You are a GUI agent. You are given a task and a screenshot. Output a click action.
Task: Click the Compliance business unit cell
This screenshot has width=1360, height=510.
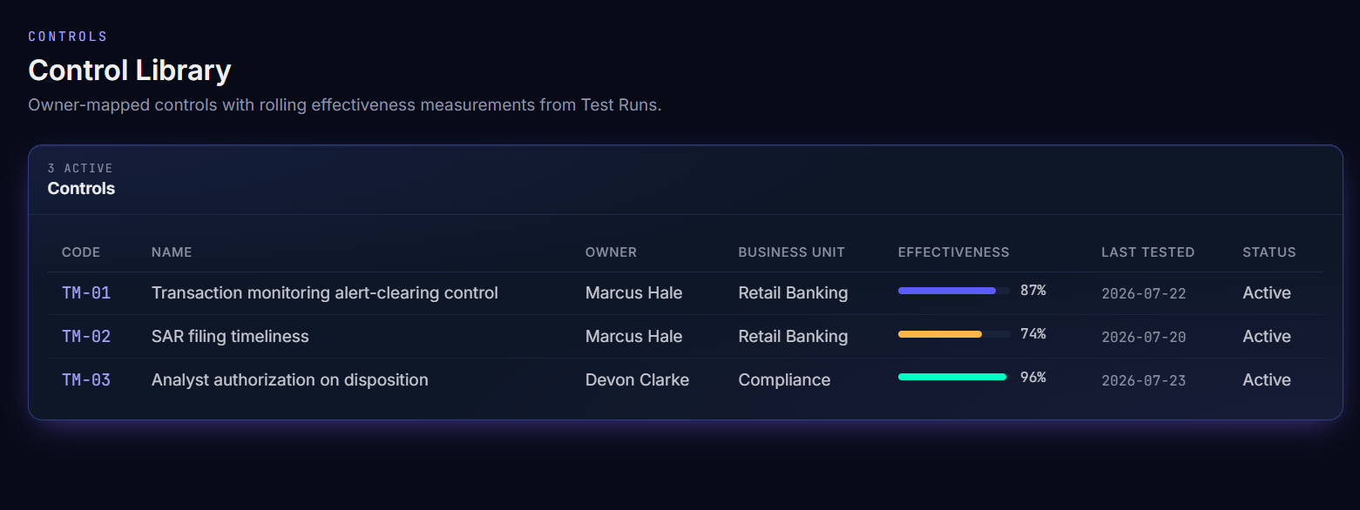pyautogui.click(x=784, y=380)
